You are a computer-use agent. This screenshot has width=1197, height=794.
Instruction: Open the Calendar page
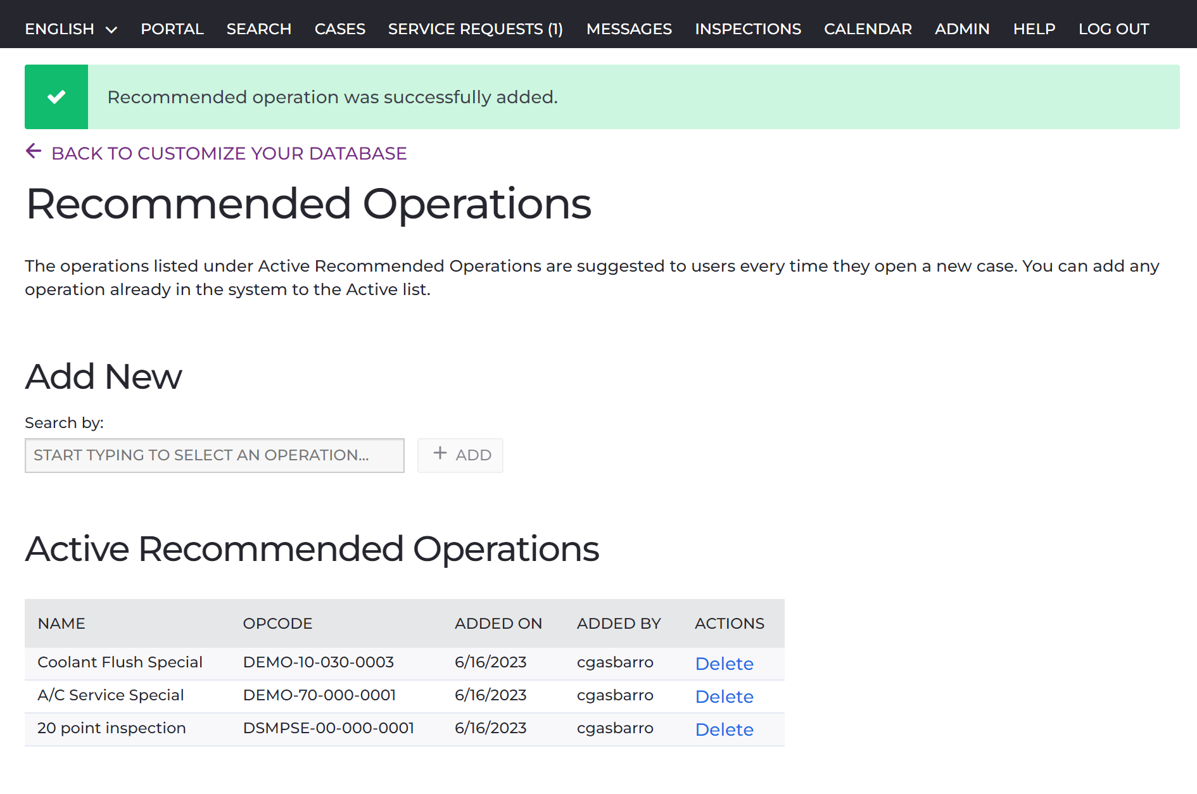(x=868, y=29)
